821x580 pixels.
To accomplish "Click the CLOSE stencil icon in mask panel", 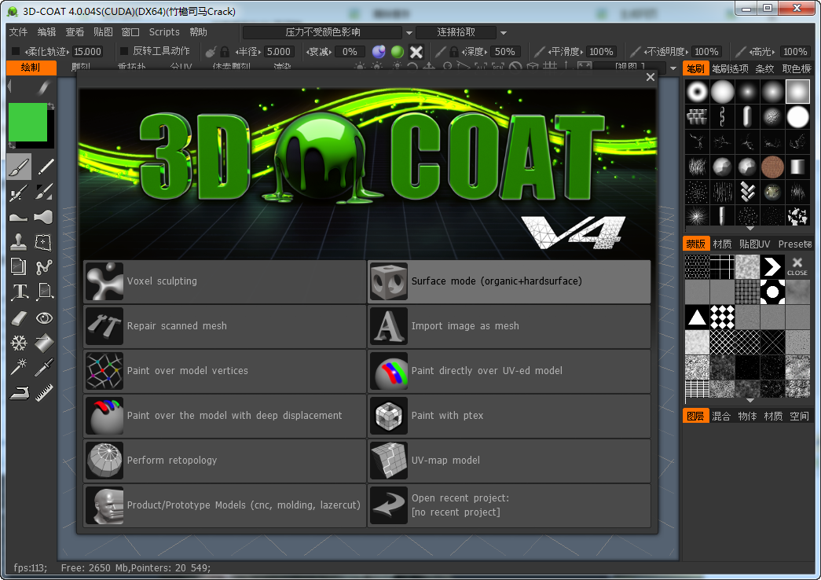I will pyautogui.click(x=797, y=266).
